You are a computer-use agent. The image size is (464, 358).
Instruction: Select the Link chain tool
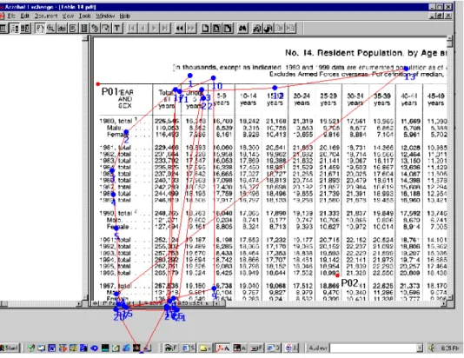[95, 29]
